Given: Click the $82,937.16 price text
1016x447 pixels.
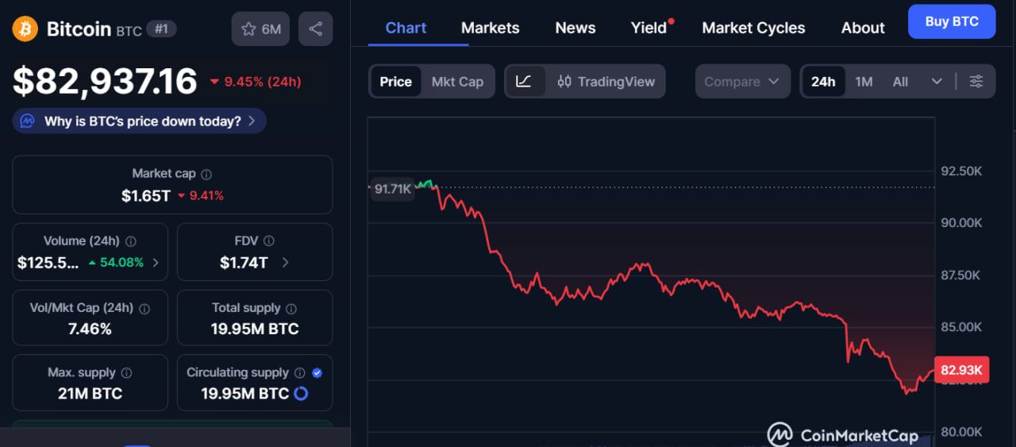Looking at the screenshot, I should (x=105, y=81).
